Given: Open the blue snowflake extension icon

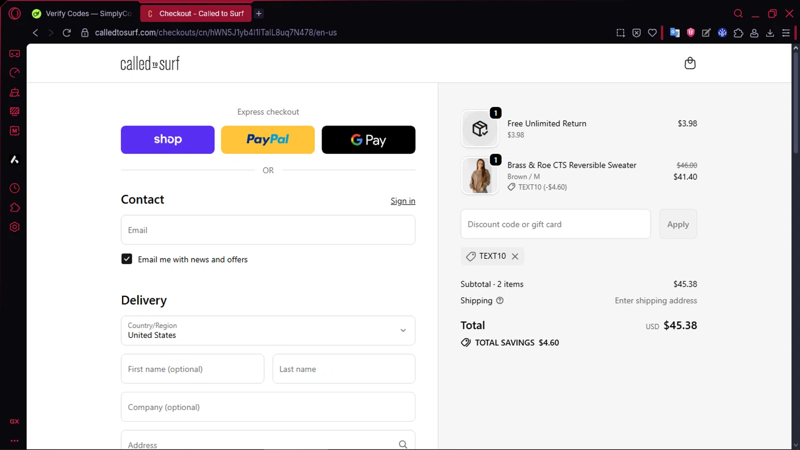Looking at the screenshot, I should click(x=722, y=33).
